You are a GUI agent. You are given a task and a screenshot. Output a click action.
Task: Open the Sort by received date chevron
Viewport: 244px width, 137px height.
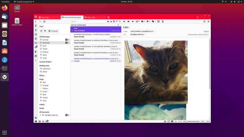tap(118, 25)
